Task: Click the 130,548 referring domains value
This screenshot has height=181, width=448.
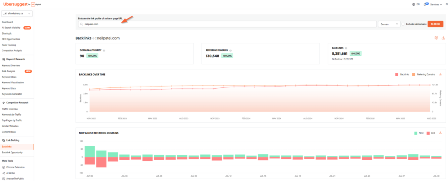Action: 213,56
